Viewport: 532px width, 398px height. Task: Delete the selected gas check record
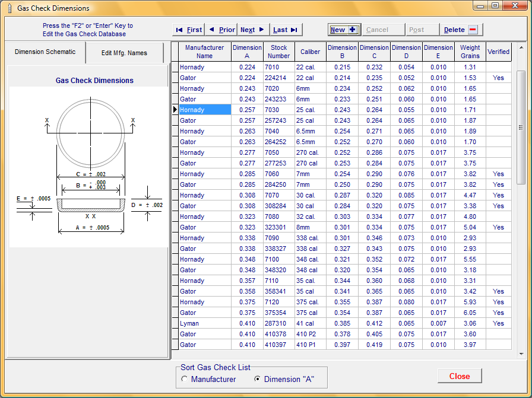pyautogui.click(x=461, y=30)
